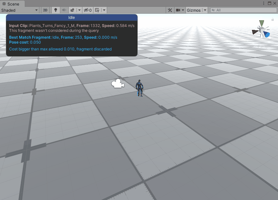Click the scene orientation gizmo lock icon
Viewport: 278px width, 200px height.
(x=273, y=20)
